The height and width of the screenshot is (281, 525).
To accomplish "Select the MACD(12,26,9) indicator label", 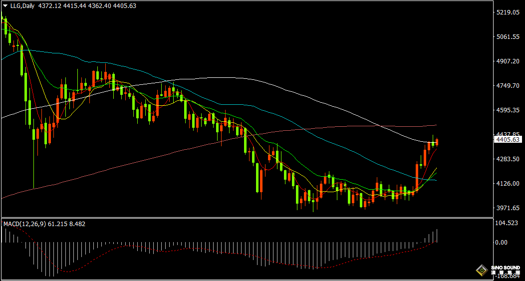I will 25,224.
